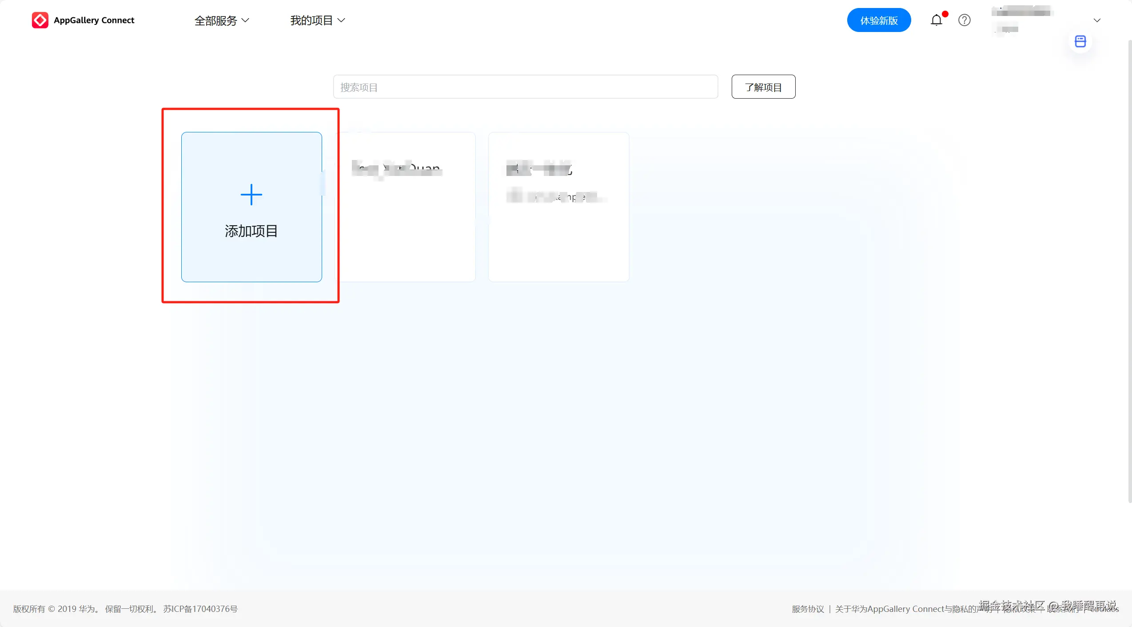Image resolution: width=1132 pixels, height=627 pixels.
Task: Open the account dropdown chevron
Action: [1096, 20]
